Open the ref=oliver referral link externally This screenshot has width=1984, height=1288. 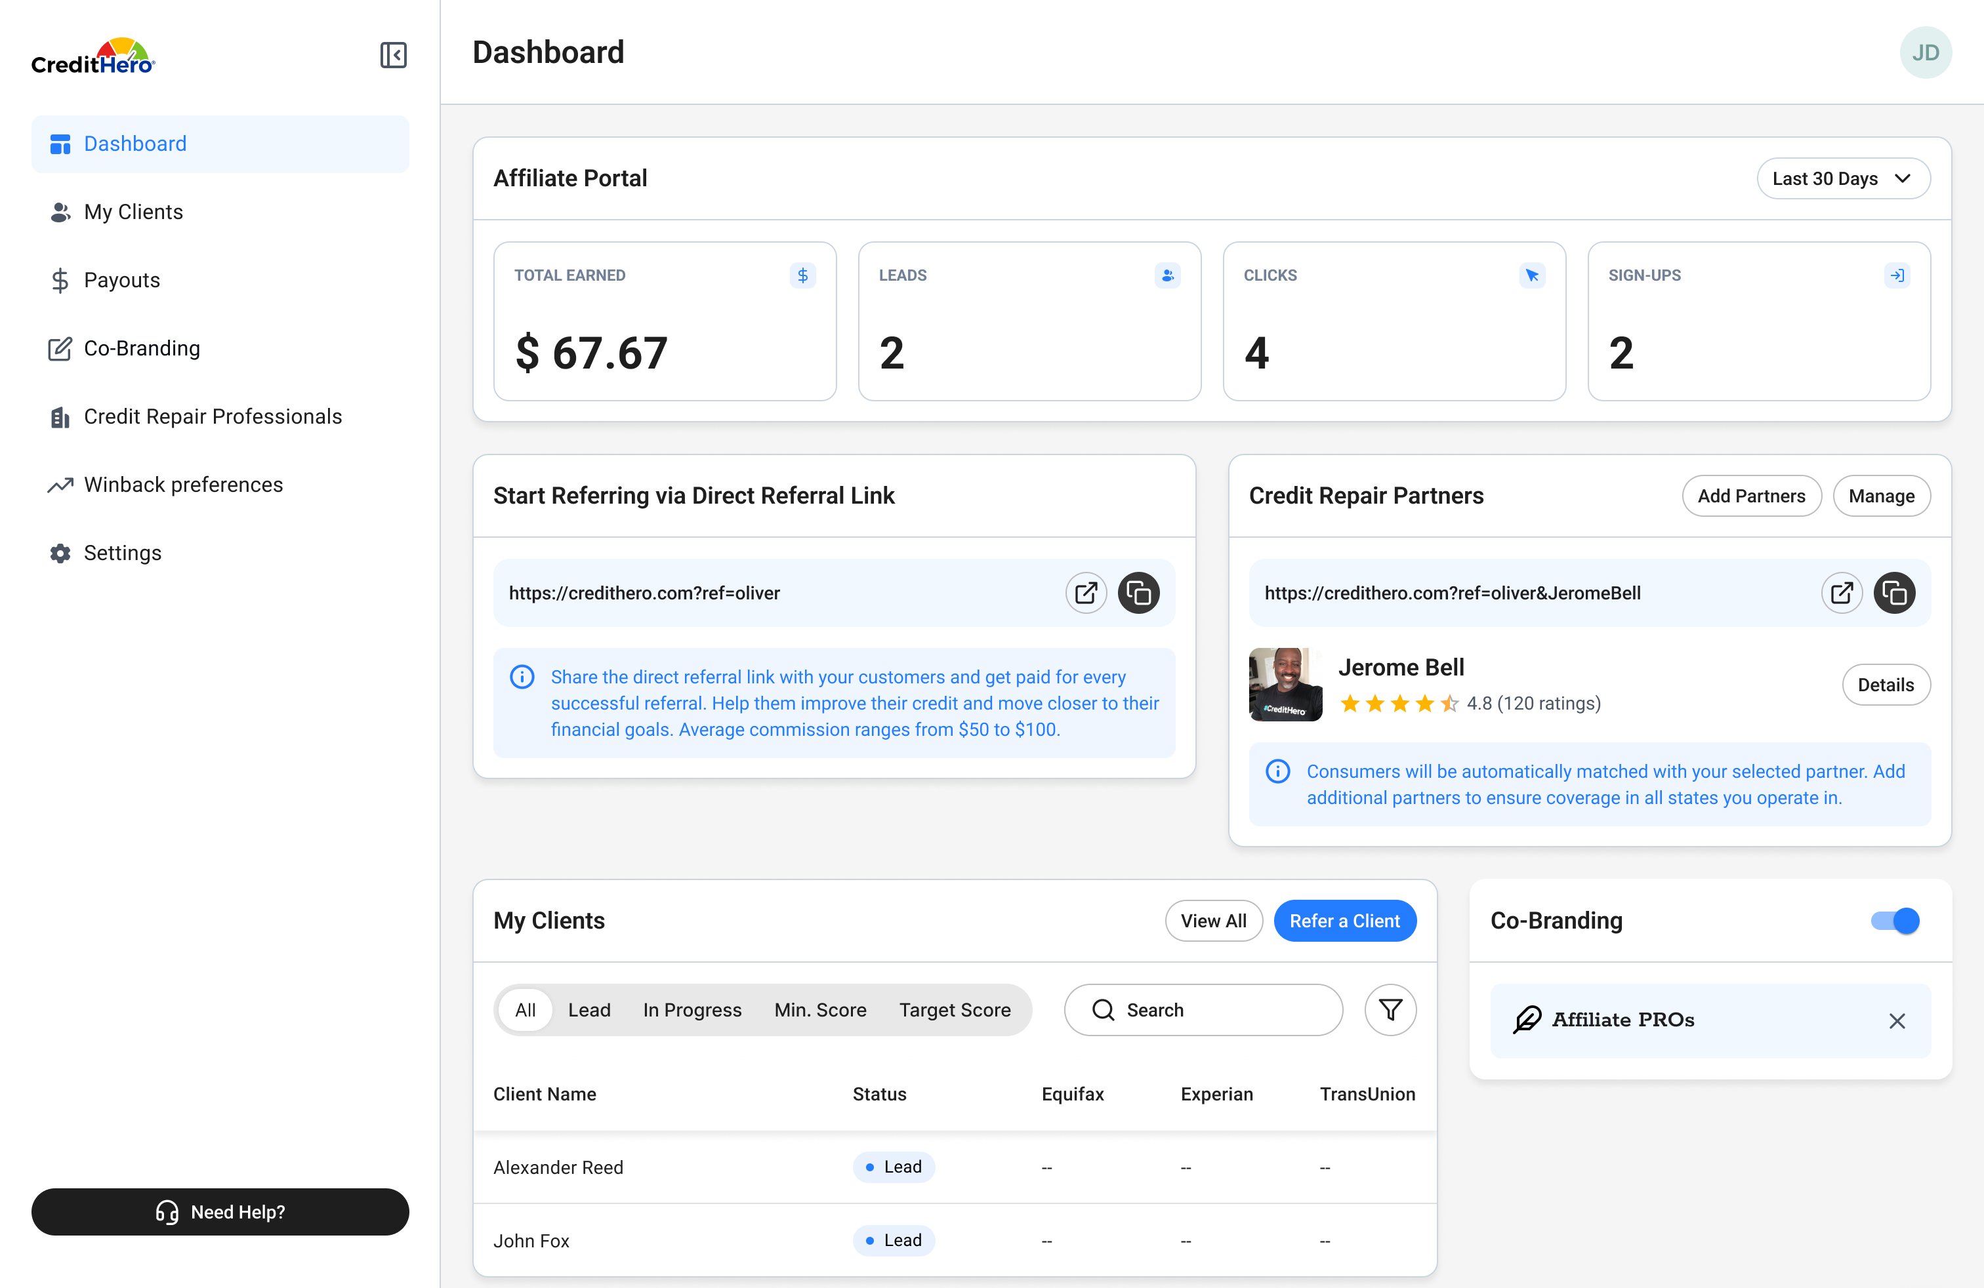(1085, 592)
